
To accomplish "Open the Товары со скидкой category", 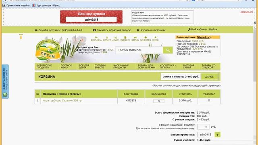I will pyautogui.click(x=208, y=66).
